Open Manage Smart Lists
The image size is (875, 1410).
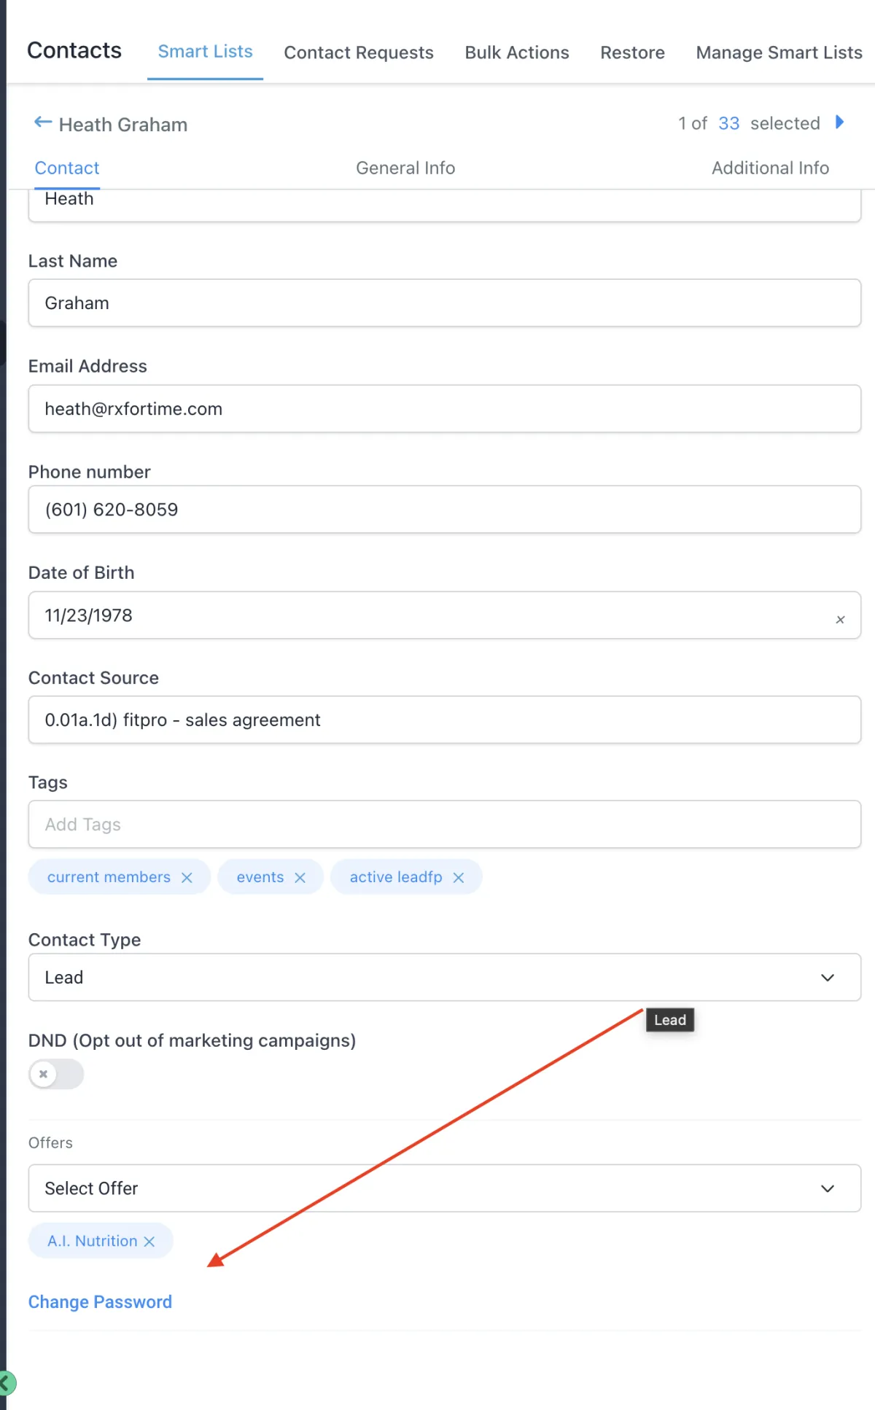click(779, 52)
